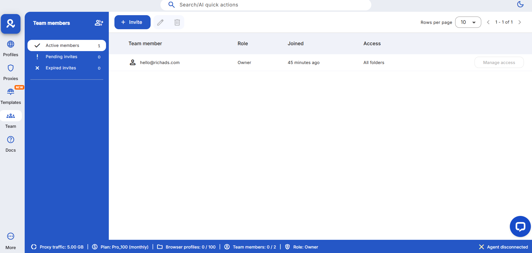The image size is (532, 253).
Task: Select the Pending invites filter
Action: [x=67, y=57]
